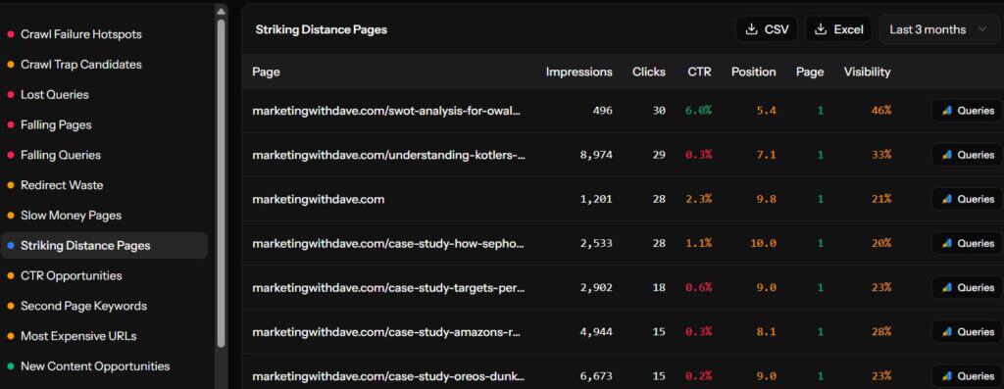The height and width of the screenshot is (389, 1004).
Task: Click the case-study-how-sepho page URL
Action: pyautogui.click(x=388, y=243)
